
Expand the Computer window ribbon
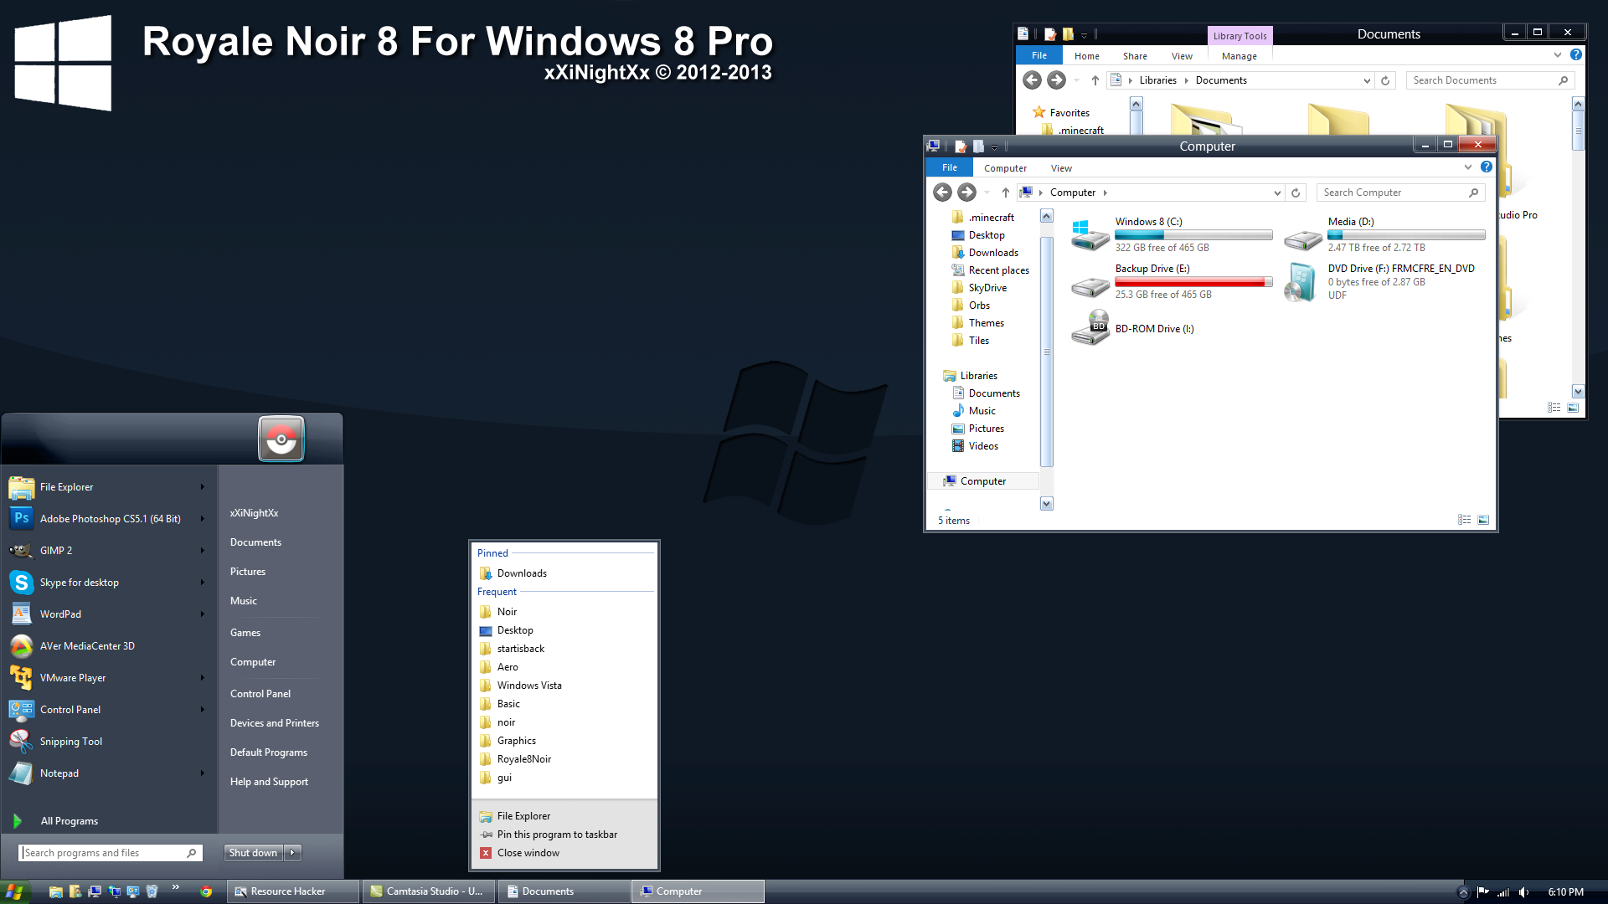(1468, 167)
